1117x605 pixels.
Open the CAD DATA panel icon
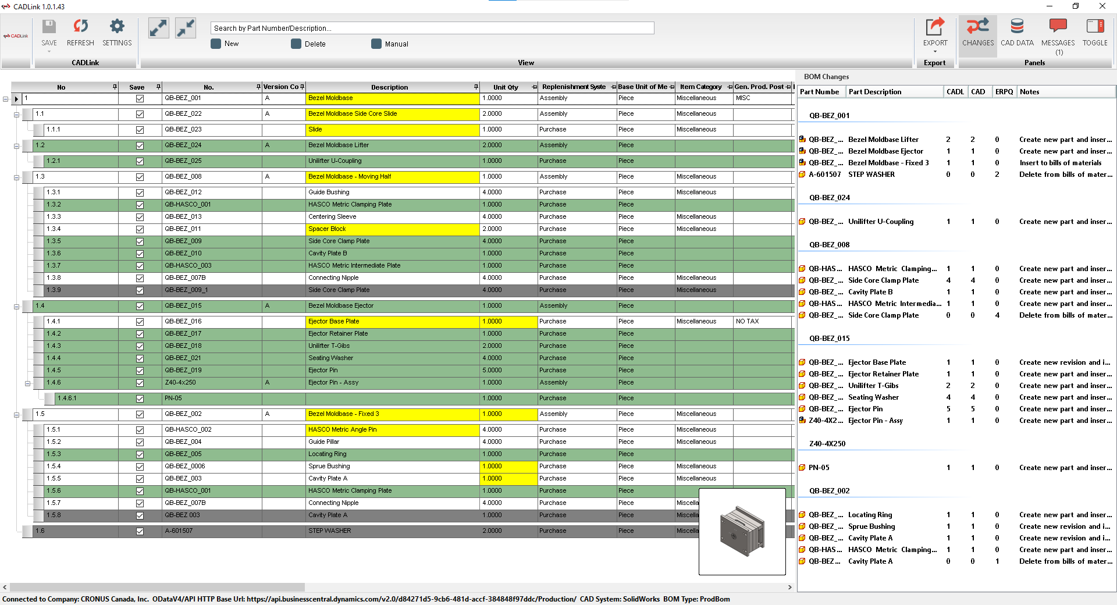click(x=1017, y=26)
